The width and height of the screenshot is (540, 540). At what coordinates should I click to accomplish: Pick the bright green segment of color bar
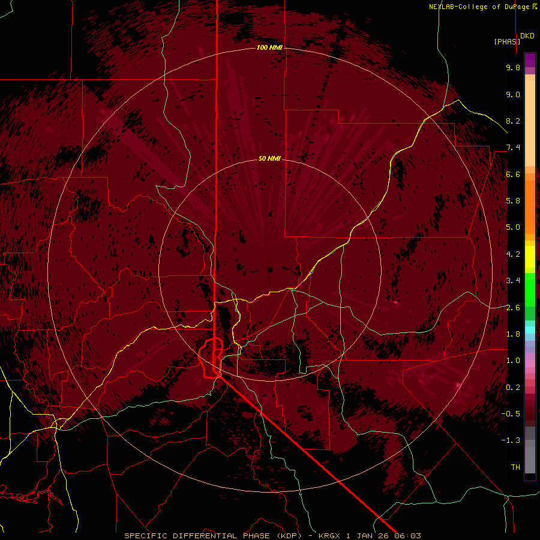530,289
